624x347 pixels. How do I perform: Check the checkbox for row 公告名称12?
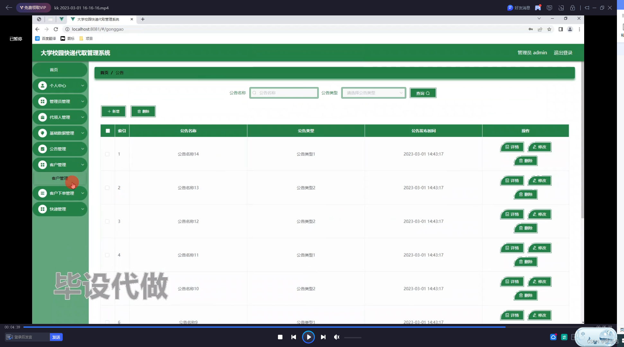click(107, 221)
